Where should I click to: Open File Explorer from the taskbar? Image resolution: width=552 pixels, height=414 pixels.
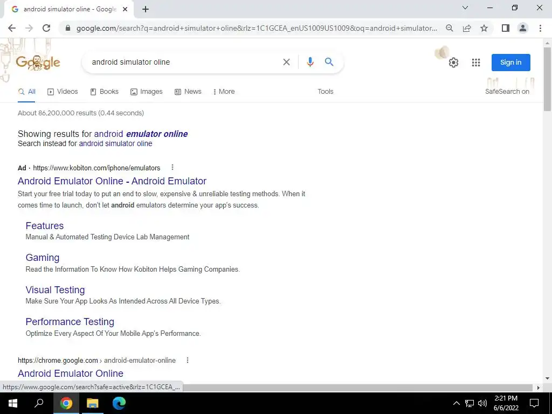pos(93,403)
